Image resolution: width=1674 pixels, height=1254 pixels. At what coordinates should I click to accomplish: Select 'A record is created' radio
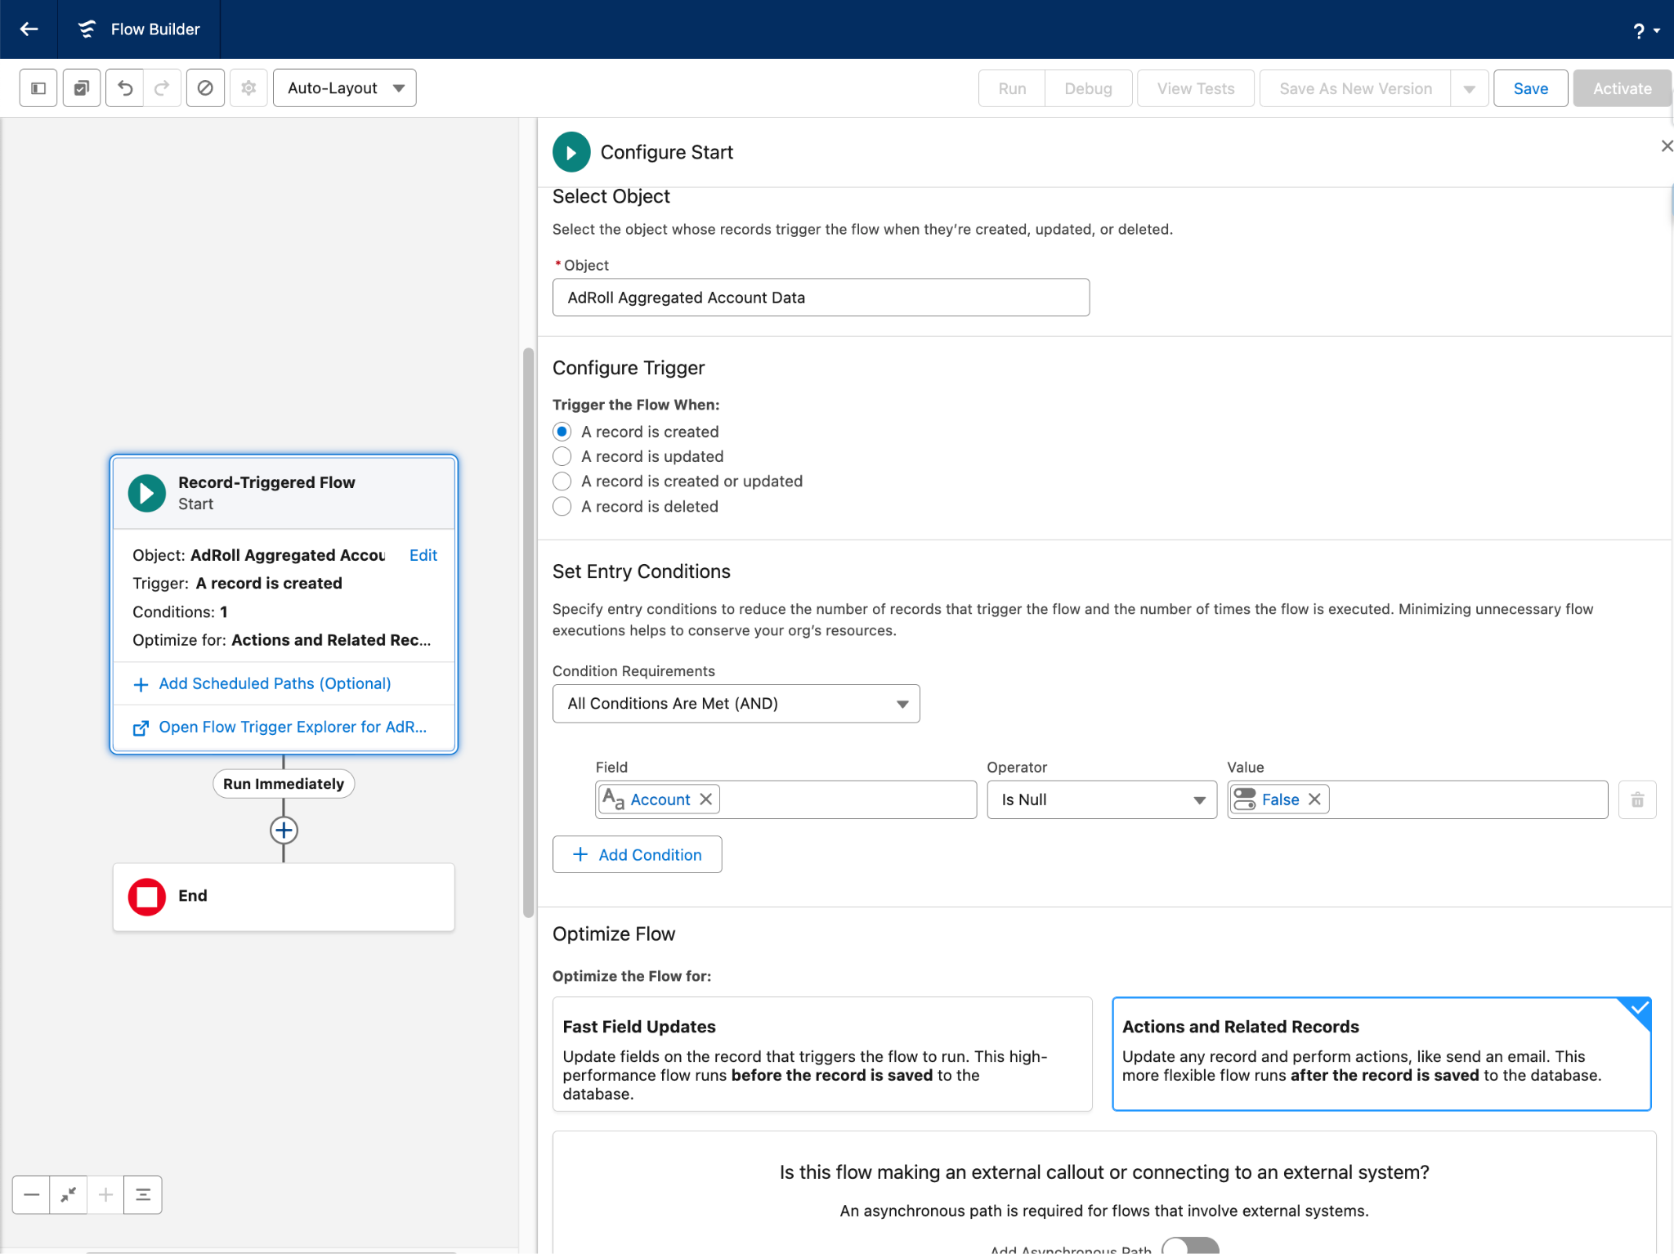click(x=562, y=432)
